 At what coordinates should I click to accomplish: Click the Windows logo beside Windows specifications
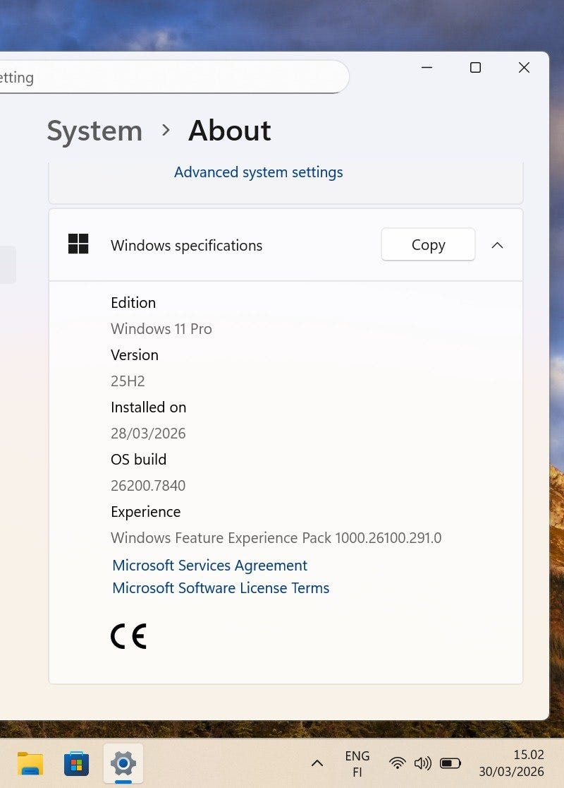coord(78,244)
